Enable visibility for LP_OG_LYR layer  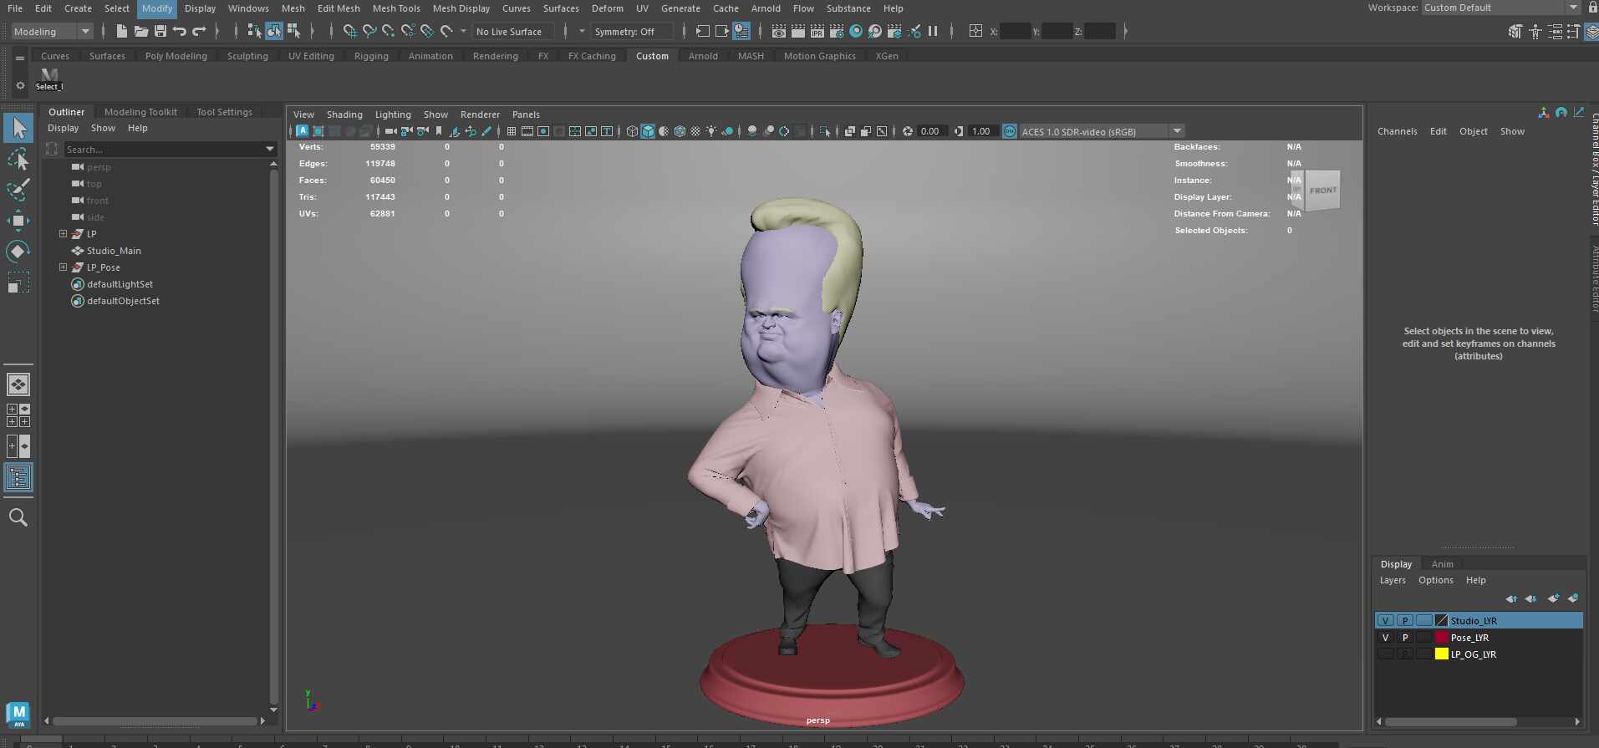(x=1385, y=654)
